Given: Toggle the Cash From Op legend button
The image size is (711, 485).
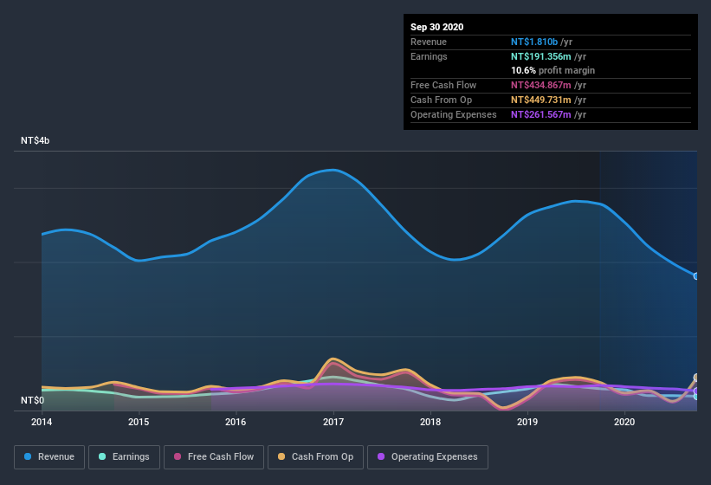Looking at the screenshot, I should tap(315, 457).
